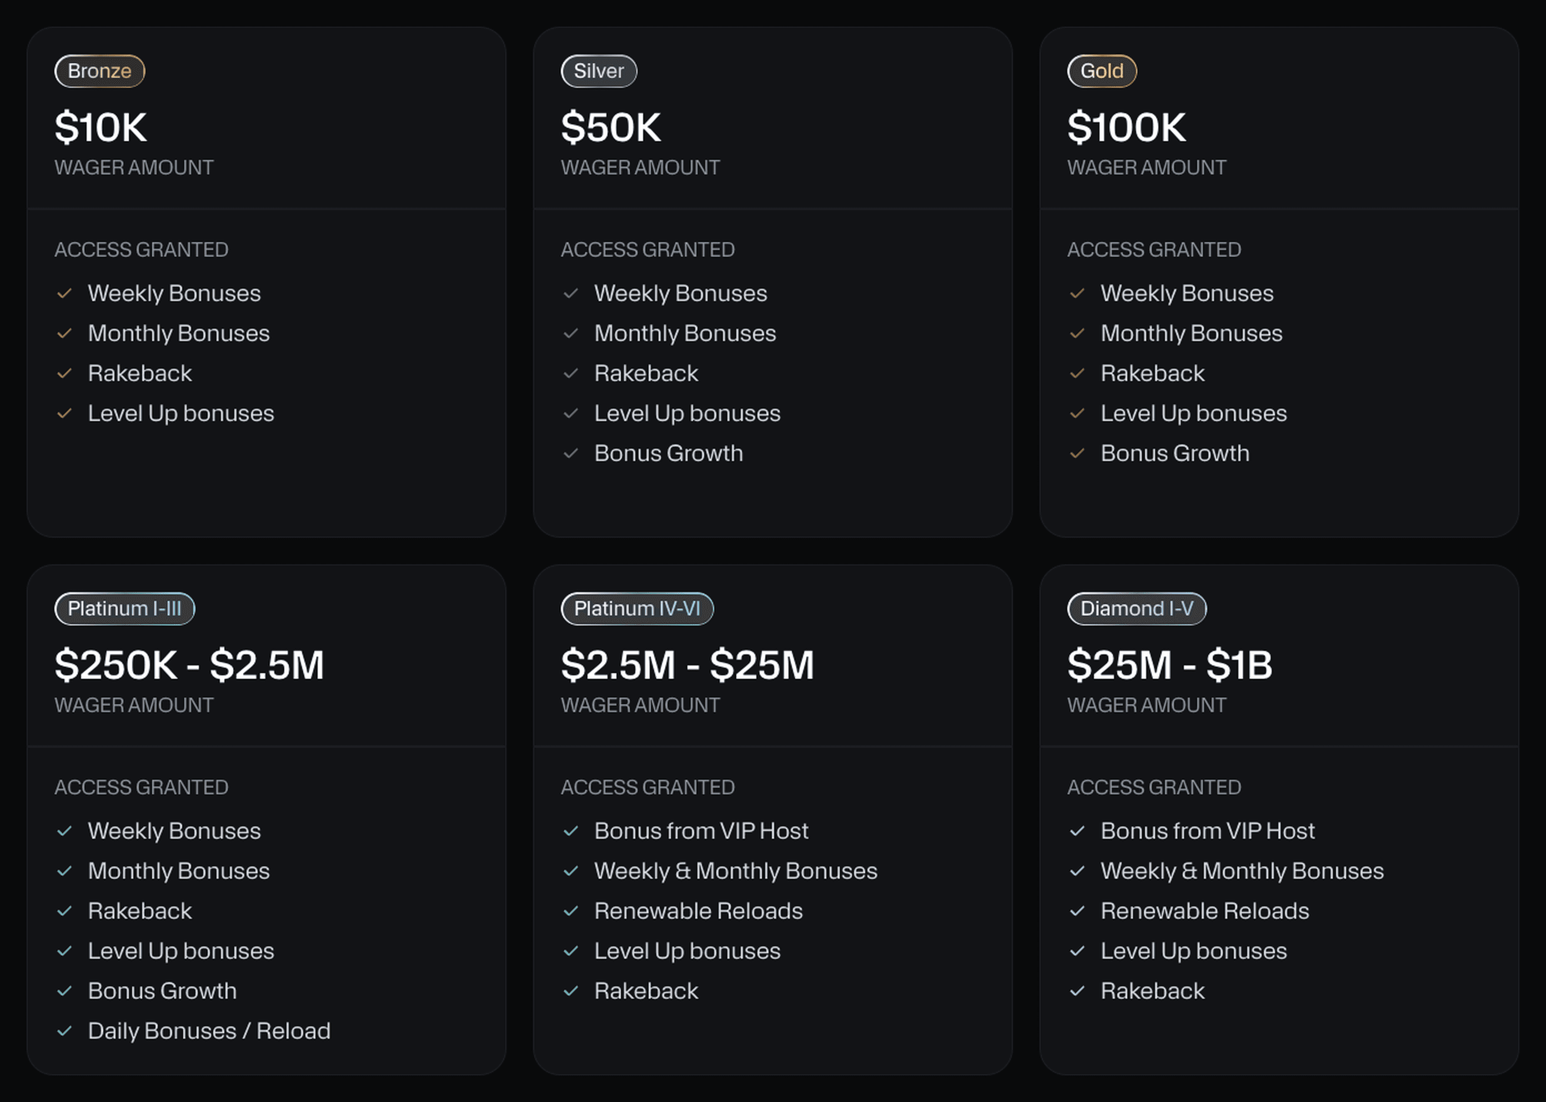Open the Platinum I-III badge
The height and width of the screenshot is (1102, 1546).
point(125,609)
